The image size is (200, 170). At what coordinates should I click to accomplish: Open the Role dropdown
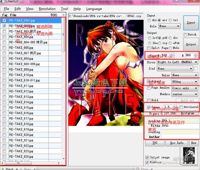coord(169,26)
